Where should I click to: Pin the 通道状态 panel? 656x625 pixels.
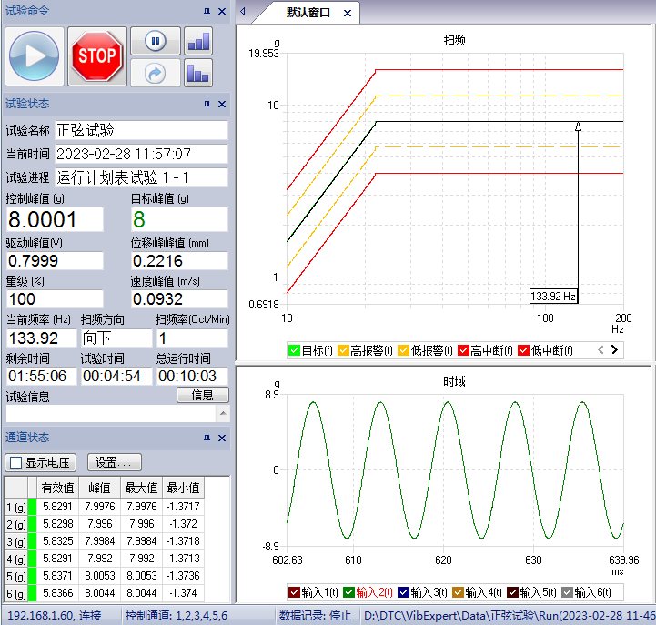click(x=207, y=438)
